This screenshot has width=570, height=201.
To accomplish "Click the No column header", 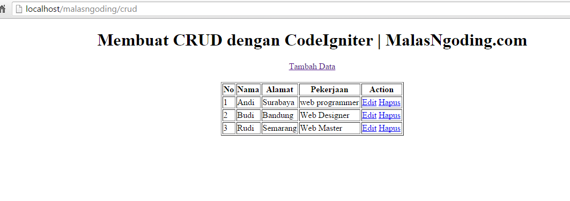I will pos(228,90).
